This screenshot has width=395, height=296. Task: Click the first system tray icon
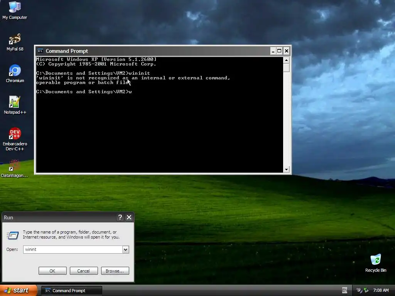coord(360,291)
